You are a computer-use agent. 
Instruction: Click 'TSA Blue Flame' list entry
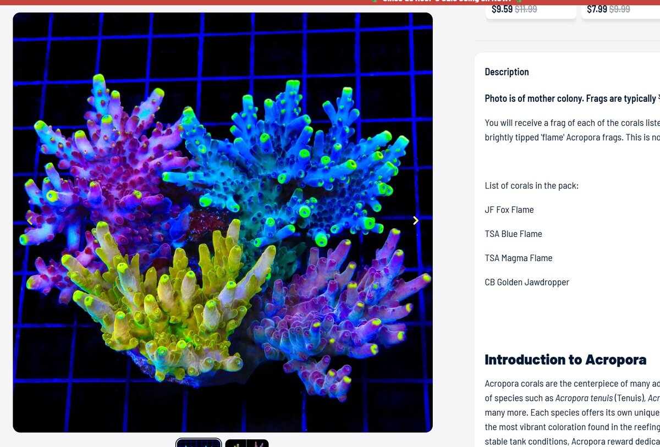pos(513,234)
